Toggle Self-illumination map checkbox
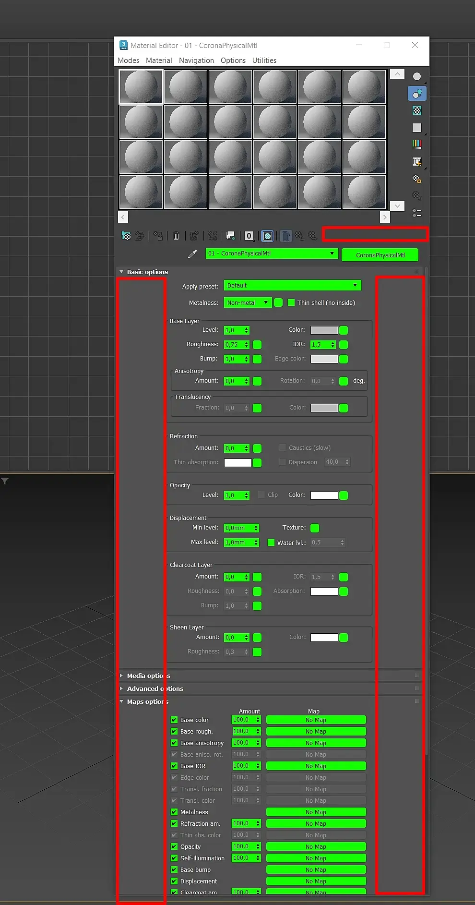Screen dimensions: 475x905 click(x=174, y=858)
